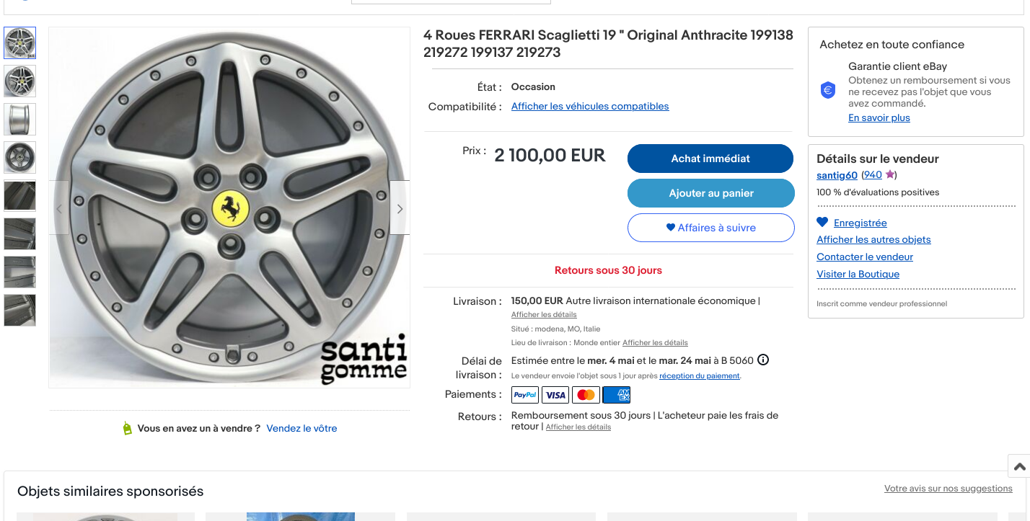Click the Mastercard payment icon
The image size is (1030, 521).
tap(586, 395)
